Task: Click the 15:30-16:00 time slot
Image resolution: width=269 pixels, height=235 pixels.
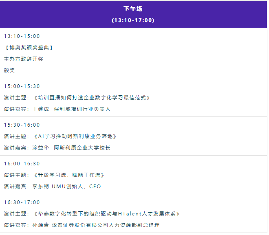Action: tap(22, 125)
